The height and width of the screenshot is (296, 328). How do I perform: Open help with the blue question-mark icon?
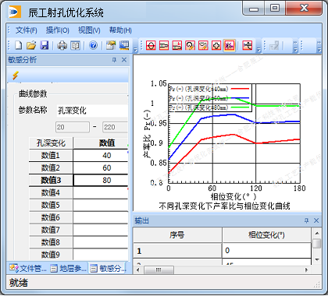click(x=93, y=45)
